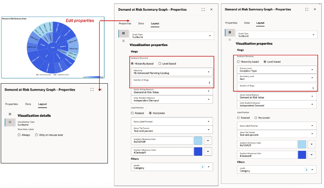Open Sector Sizing Measure dropdown in middle panel
Viewport: 324px width, 188px height.
pos(172,91)
